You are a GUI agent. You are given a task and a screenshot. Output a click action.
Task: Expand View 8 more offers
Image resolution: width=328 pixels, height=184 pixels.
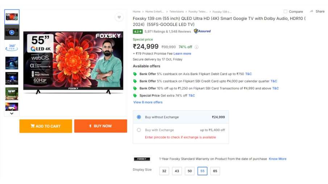pos(148,102)
